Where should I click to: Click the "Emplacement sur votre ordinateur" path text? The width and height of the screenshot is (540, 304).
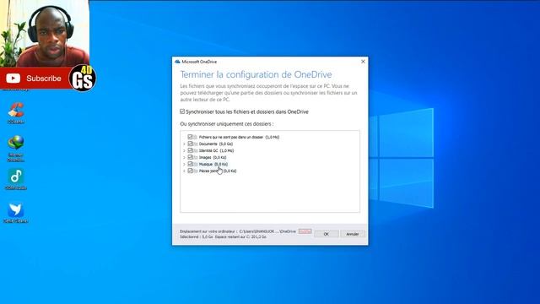pyautogui.click(x=238, y=231)
